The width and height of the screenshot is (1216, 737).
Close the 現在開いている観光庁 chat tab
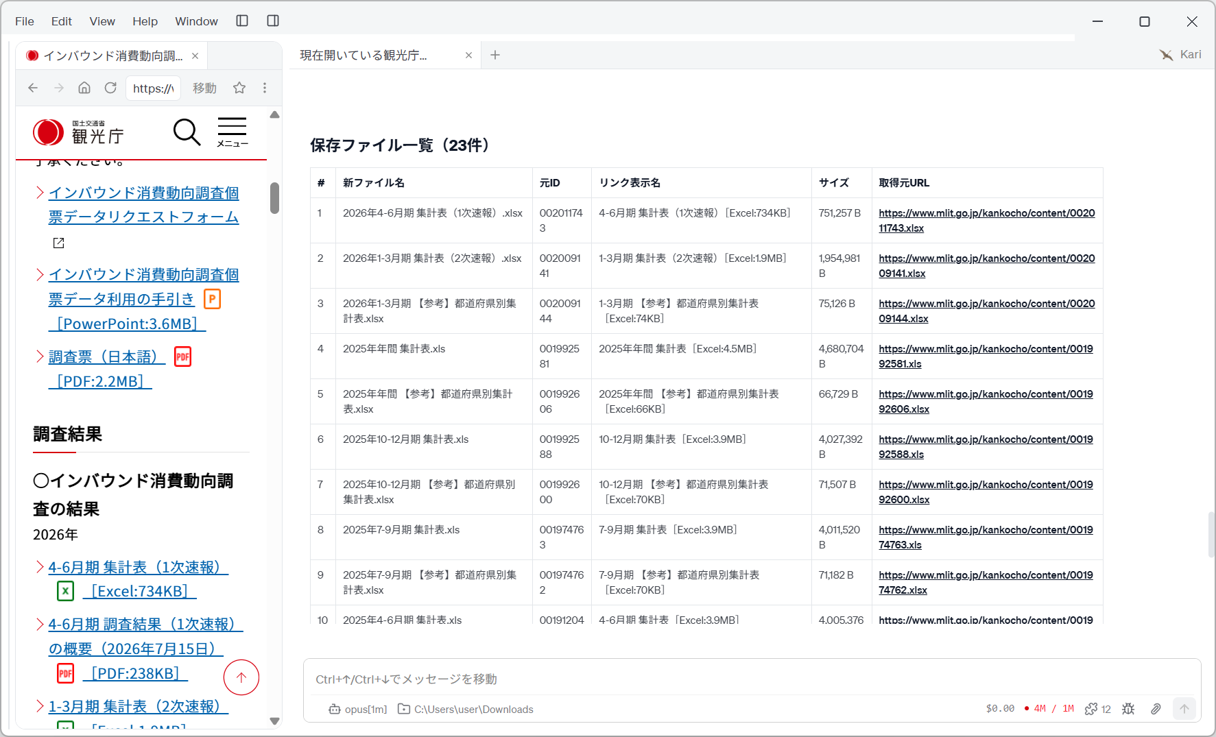point(469,55)
